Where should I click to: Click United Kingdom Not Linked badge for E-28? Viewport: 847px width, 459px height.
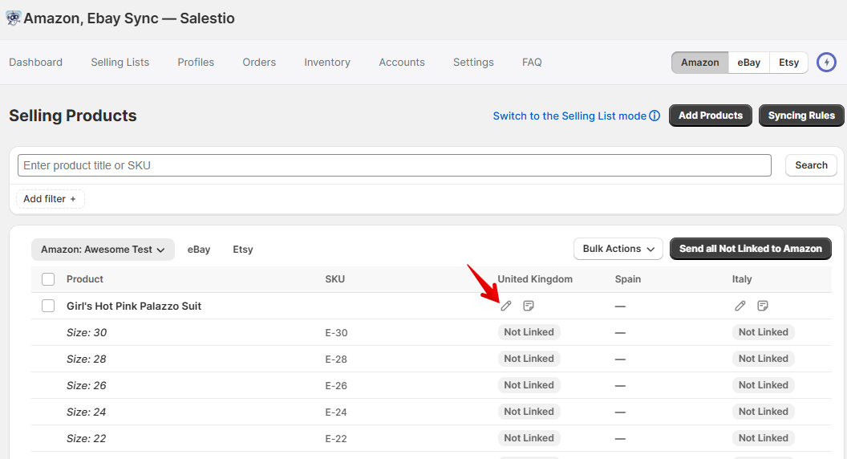[x=529, y=359]
